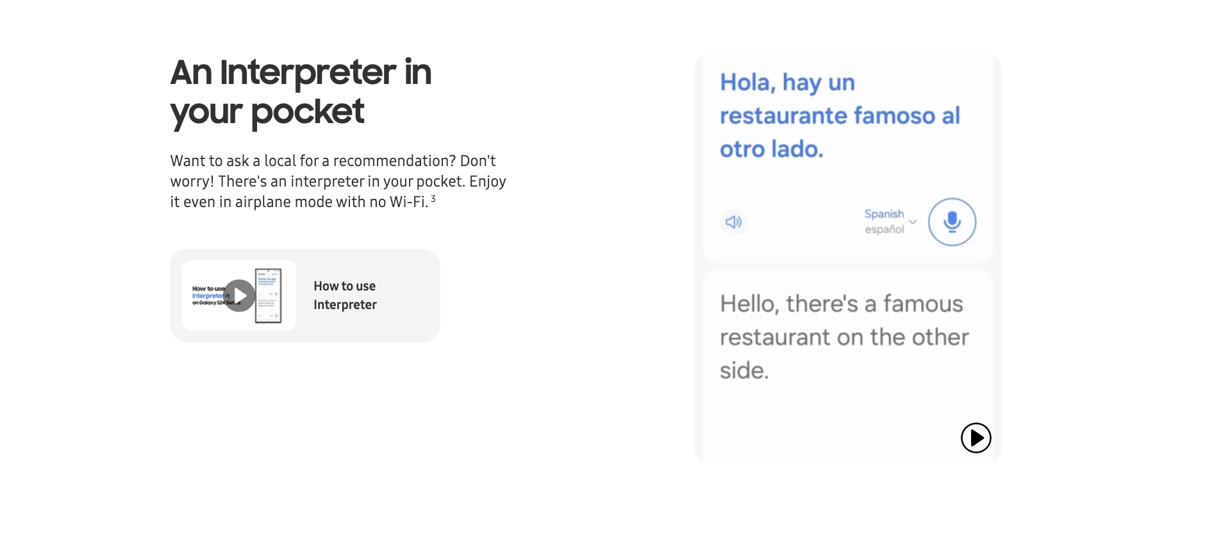Play the How to use Interpreter video

240,296
